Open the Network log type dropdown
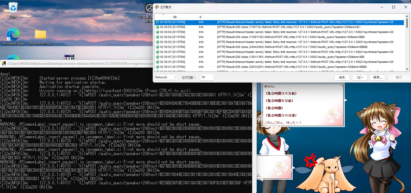411x193 pixels. [x=166, y=77]
